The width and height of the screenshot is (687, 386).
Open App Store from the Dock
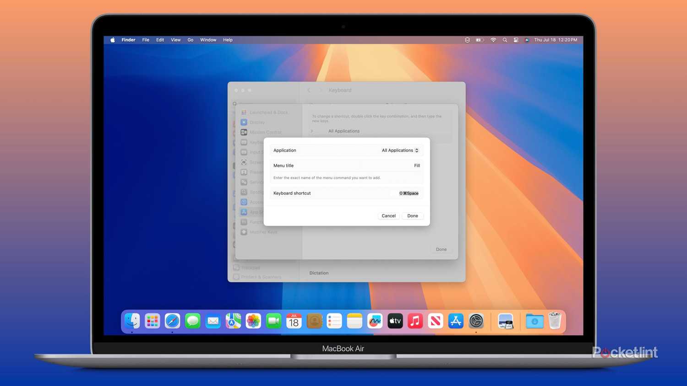pos(456,321)
